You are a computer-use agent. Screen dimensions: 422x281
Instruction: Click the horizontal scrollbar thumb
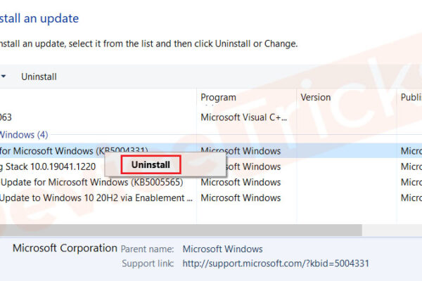(x=181, y=230)
